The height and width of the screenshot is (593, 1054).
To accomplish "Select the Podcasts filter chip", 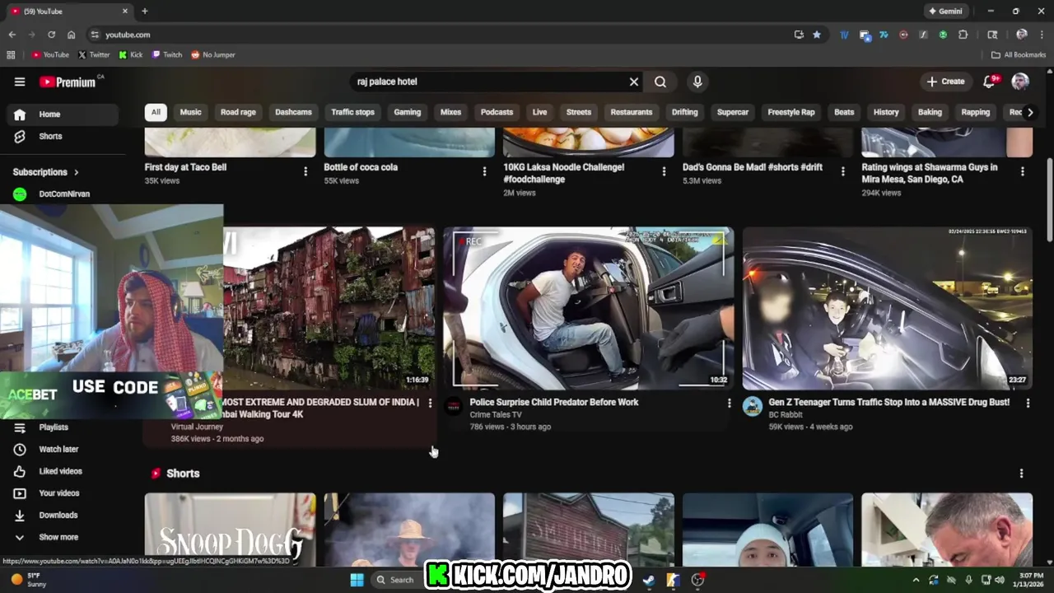I will (x=497, y=112).
